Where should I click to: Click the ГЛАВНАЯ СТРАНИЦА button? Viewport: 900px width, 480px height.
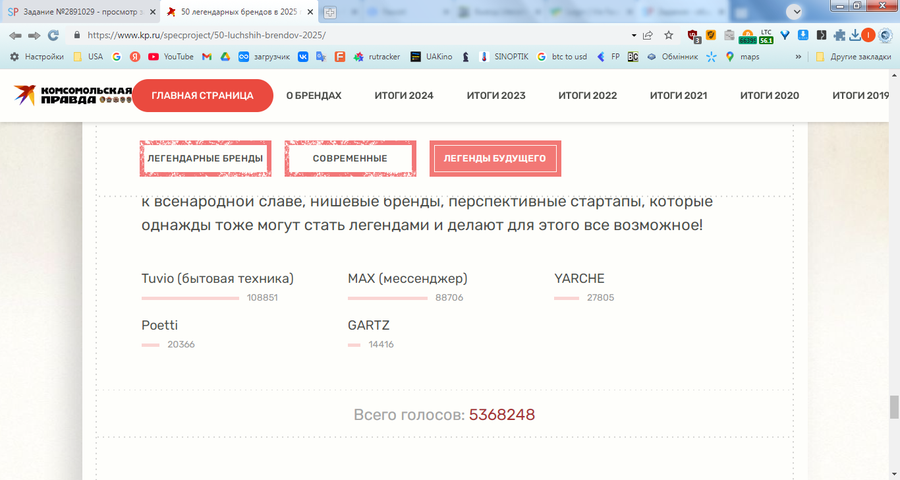click(202, 96)
